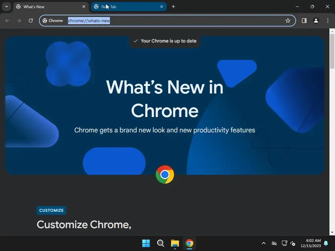Click the muted volume tray icon
Image resolution: width=335 pixels, height=251 pixels.
point(293,243)
